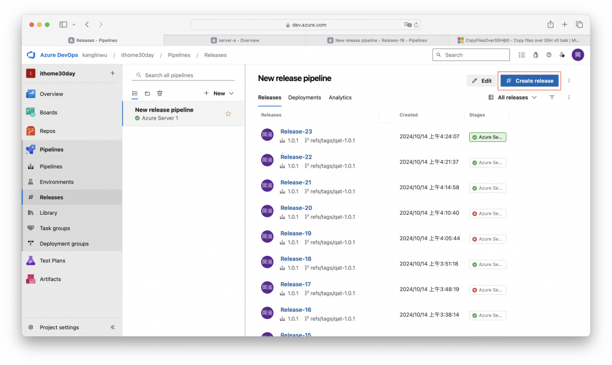
Task: Click the delete trash icon
Action: [160, 94]
